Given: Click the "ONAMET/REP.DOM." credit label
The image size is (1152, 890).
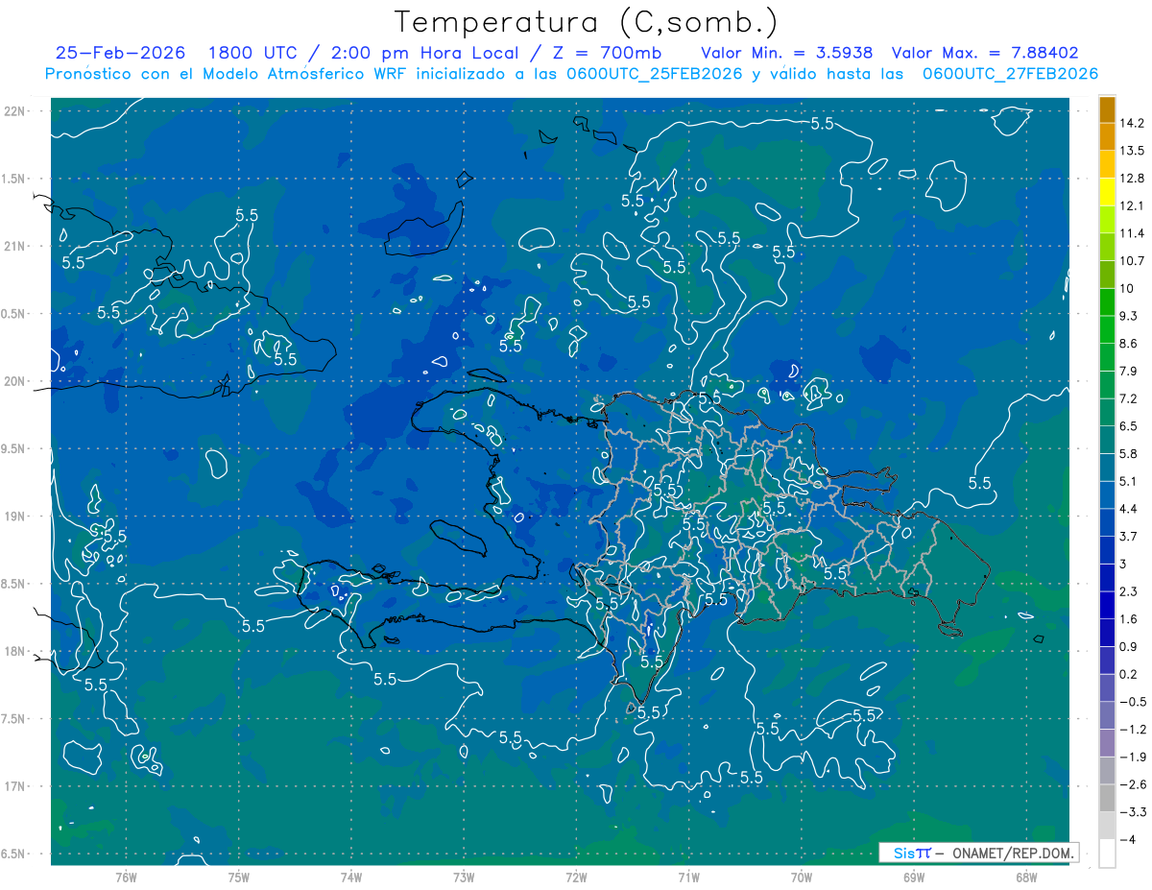Looking at the screenshot, I should click(1013, 853).
